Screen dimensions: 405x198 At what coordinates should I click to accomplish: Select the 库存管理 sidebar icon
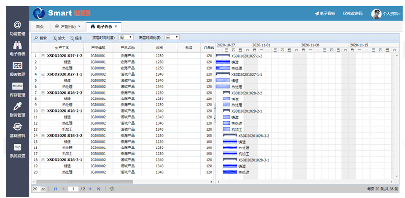(x=17, y=89)
